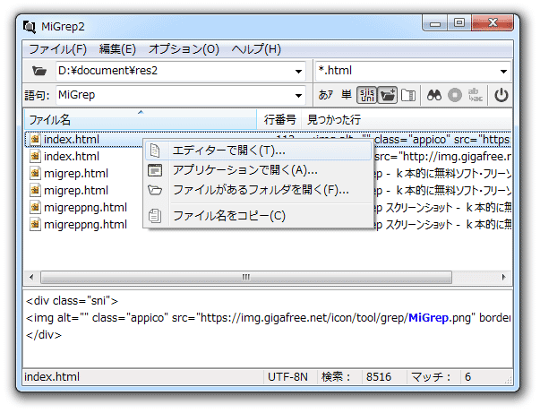Click the application window icon in context menu
540x413 pixels.
155,170
